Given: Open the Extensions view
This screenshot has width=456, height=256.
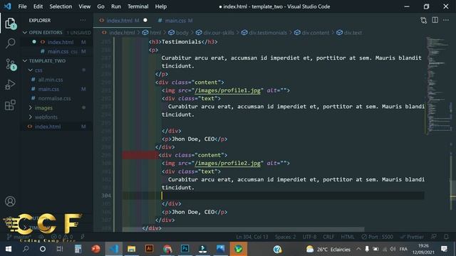Looking at the screenshot, I should (x=10, y=105).
